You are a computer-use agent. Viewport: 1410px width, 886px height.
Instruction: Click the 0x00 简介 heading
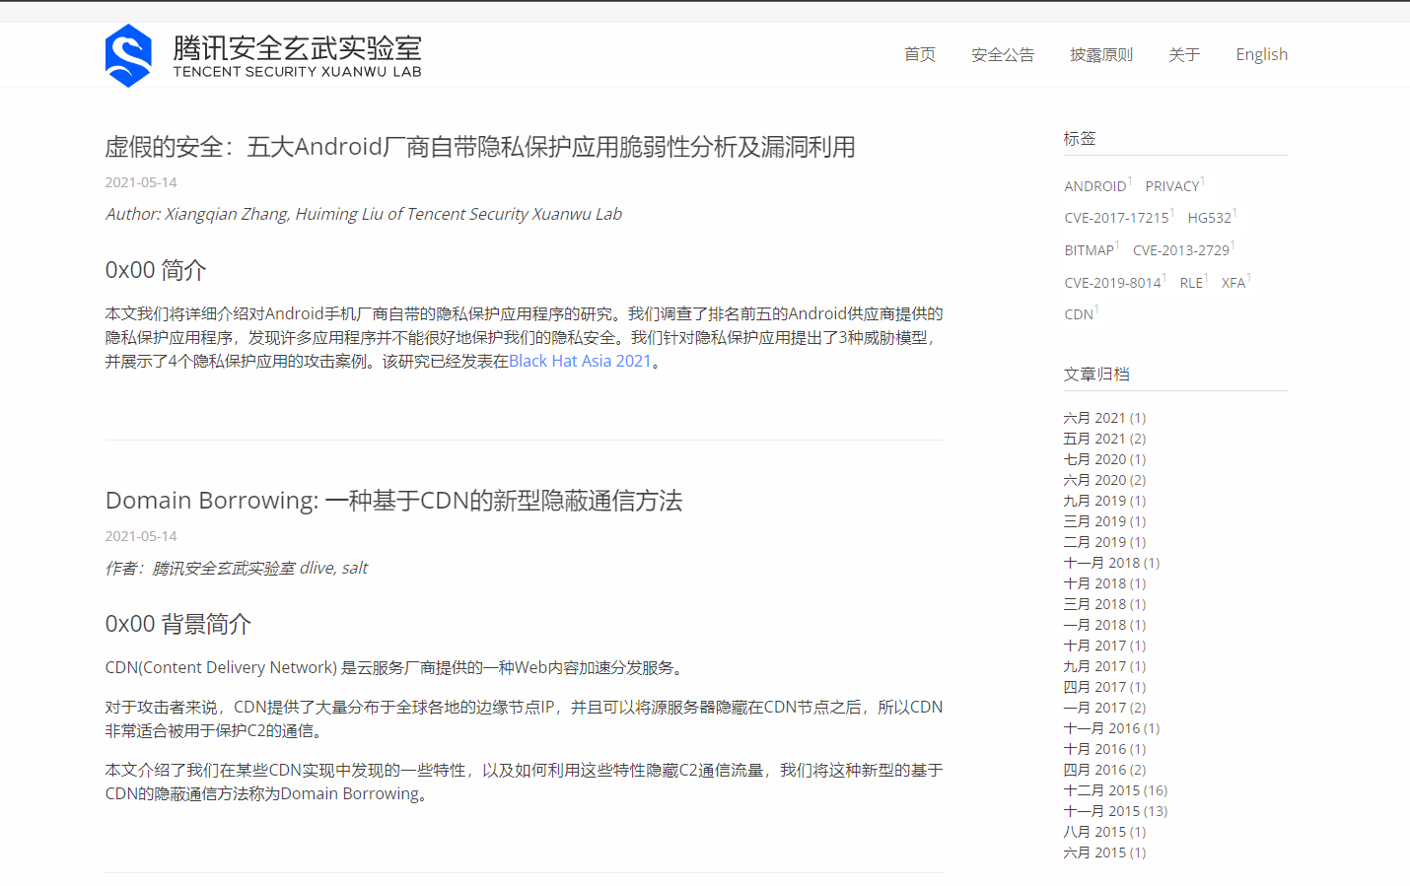click(156, 270)
